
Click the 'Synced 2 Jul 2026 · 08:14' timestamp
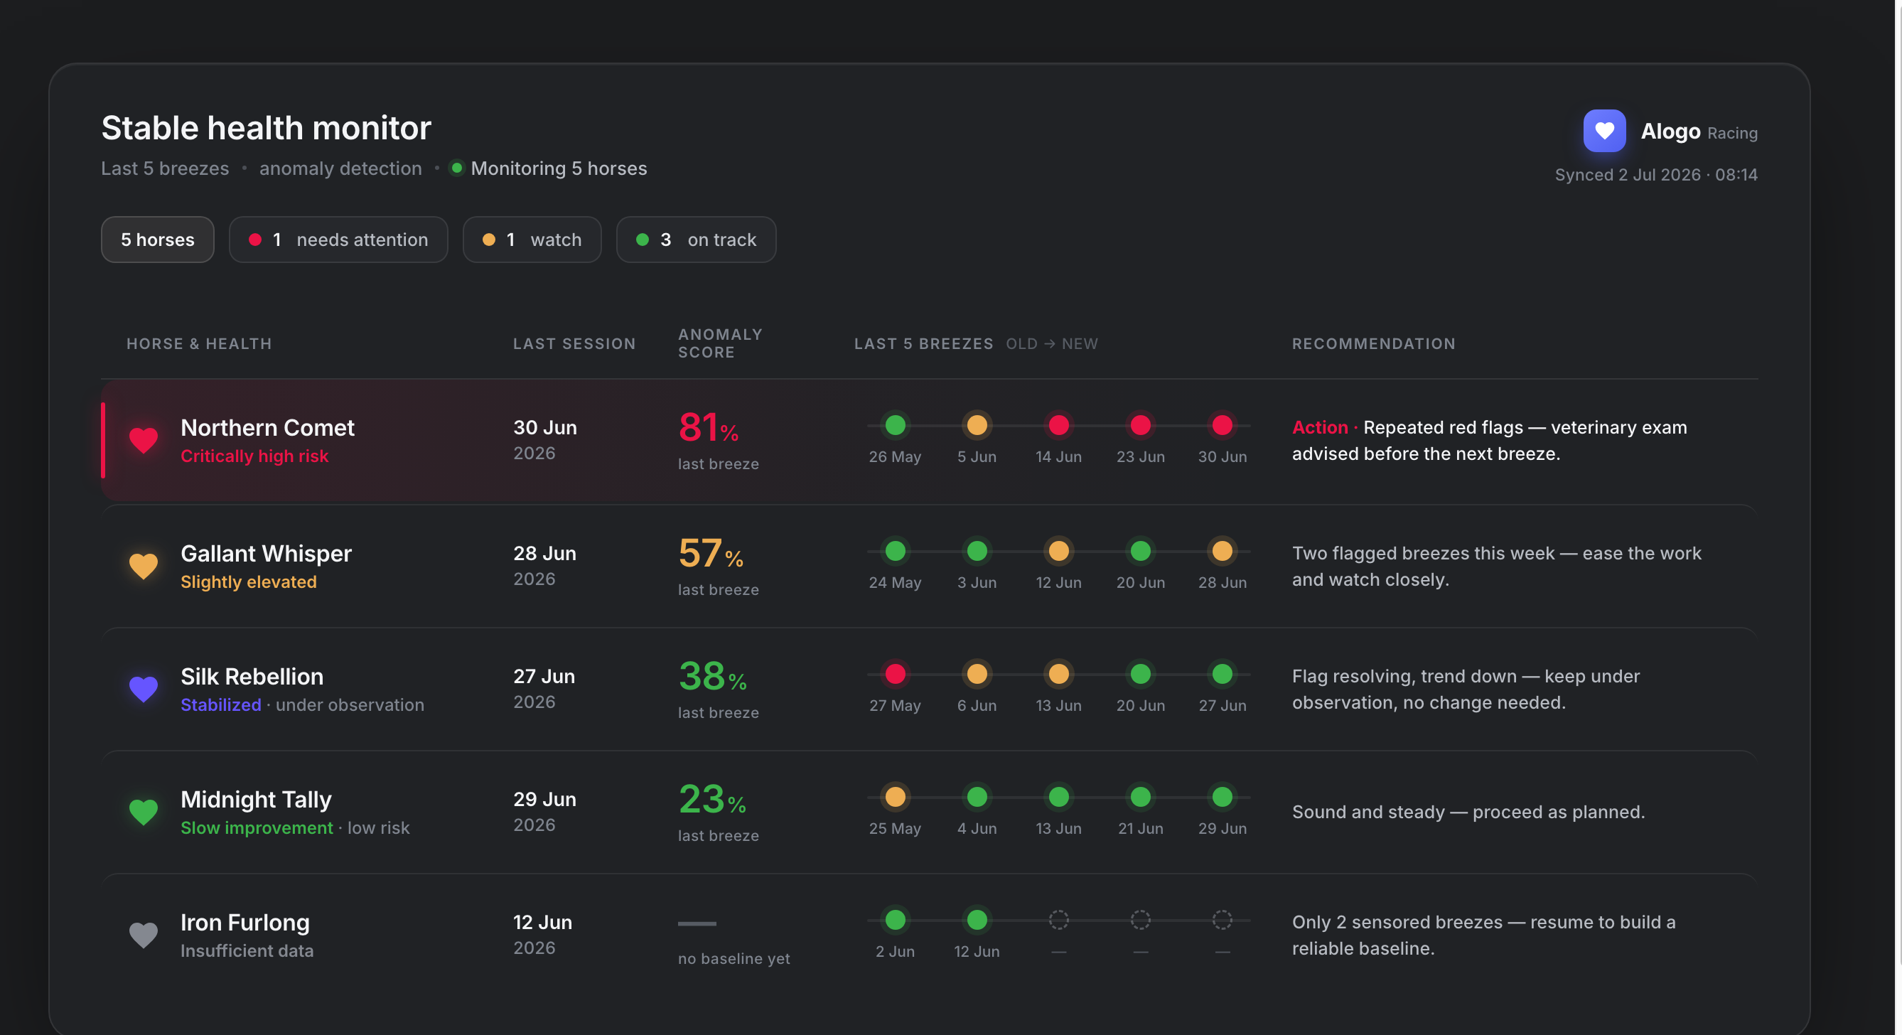coord(1656,175)
